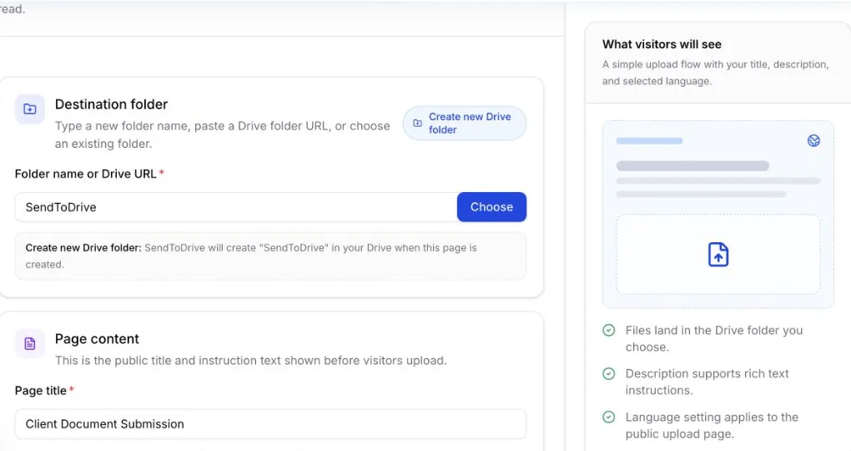Click the file upload icon in preview
Viewport: 851px width, 451px height.
pyautogui.click(x=718, y=254)
